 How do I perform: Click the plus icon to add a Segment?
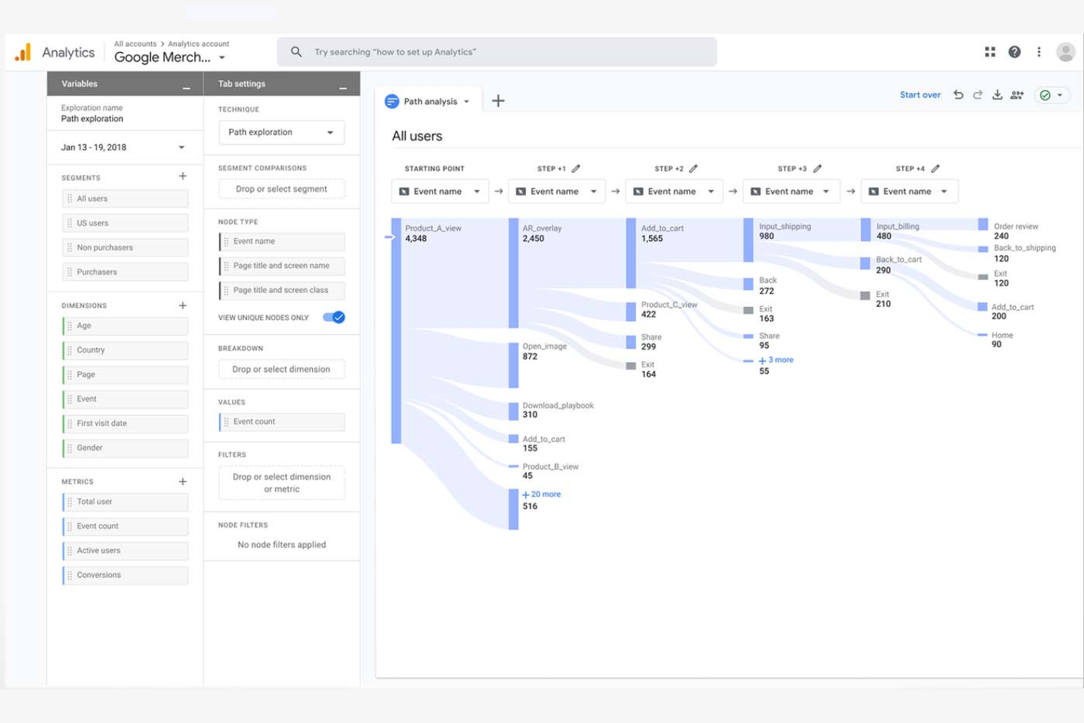[x=183, y=176]
